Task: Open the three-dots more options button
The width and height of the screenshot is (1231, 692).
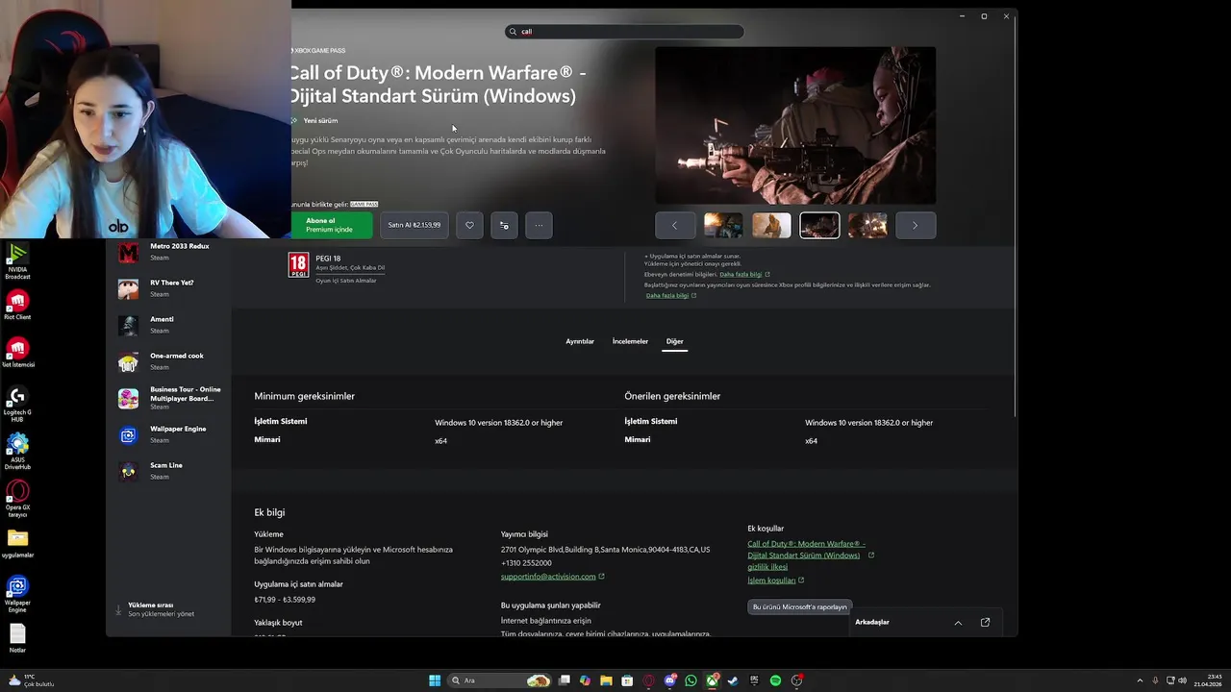Action: (x=539, y=225)
